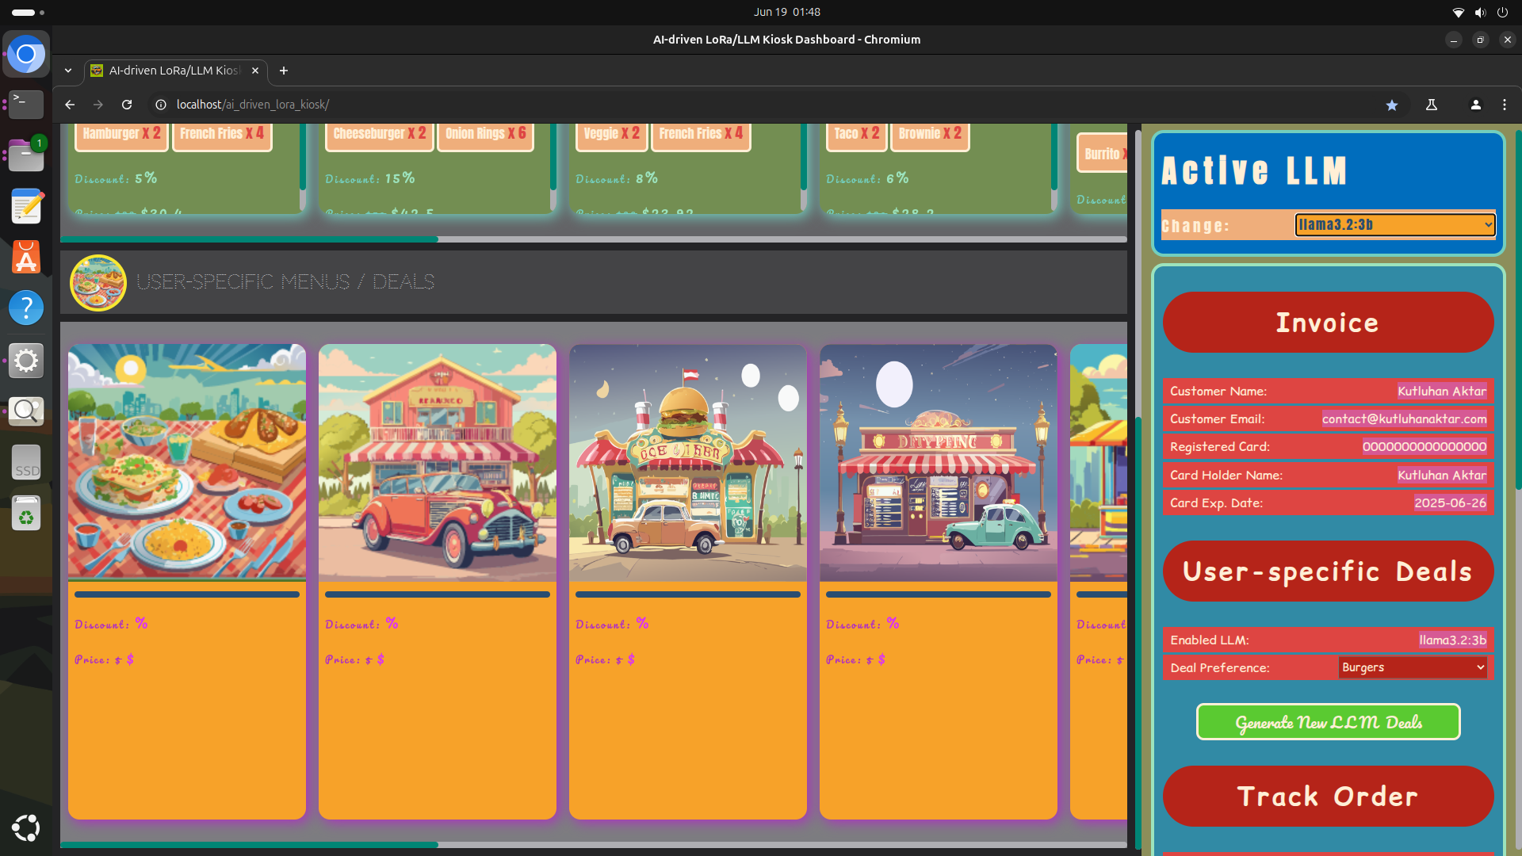
Task: Click the food platter logo beside User-Specific Menus
Action: (98, 282)
